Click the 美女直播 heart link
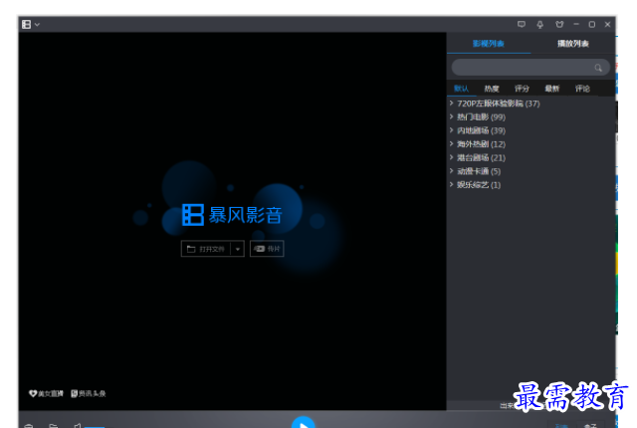 pos(47,393)
